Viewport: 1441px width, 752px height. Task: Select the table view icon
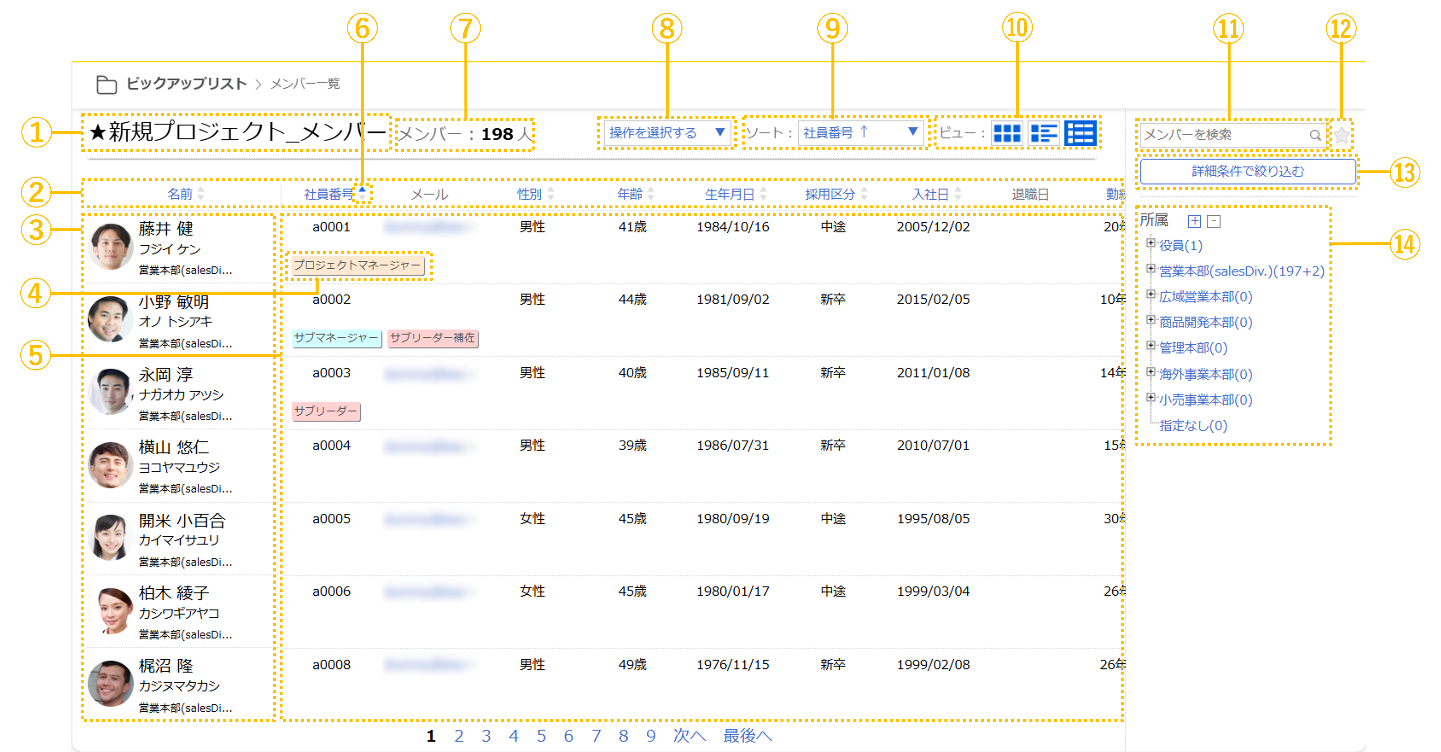(x=1080, y=134)
